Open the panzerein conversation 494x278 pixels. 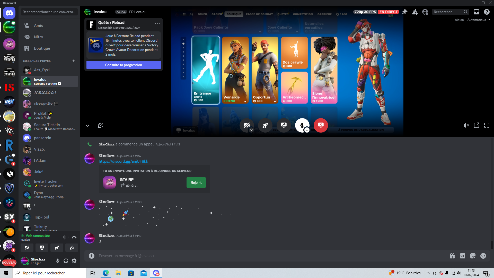tap(49, 138)
